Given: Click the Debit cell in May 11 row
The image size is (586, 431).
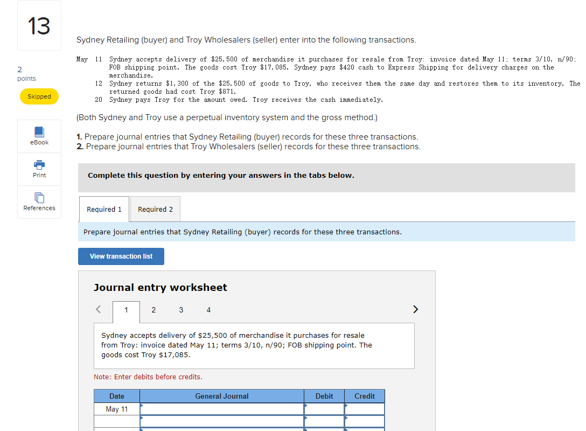Looking at the screenshot, I should pos(324,409).
